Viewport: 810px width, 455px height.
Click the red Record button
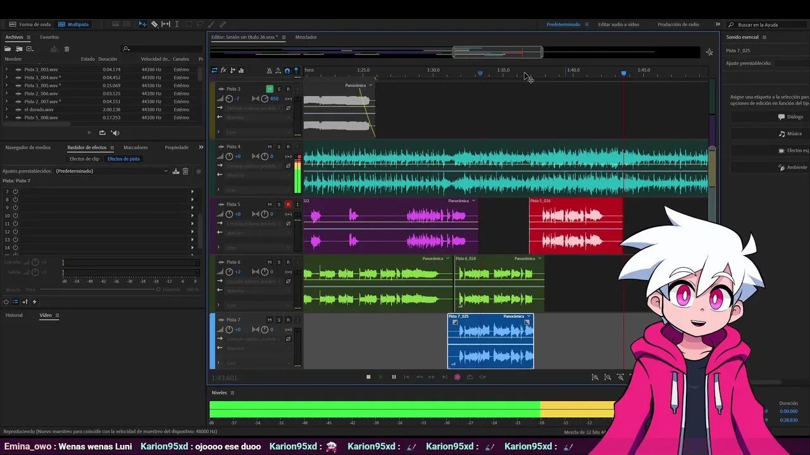coord(457,377)
